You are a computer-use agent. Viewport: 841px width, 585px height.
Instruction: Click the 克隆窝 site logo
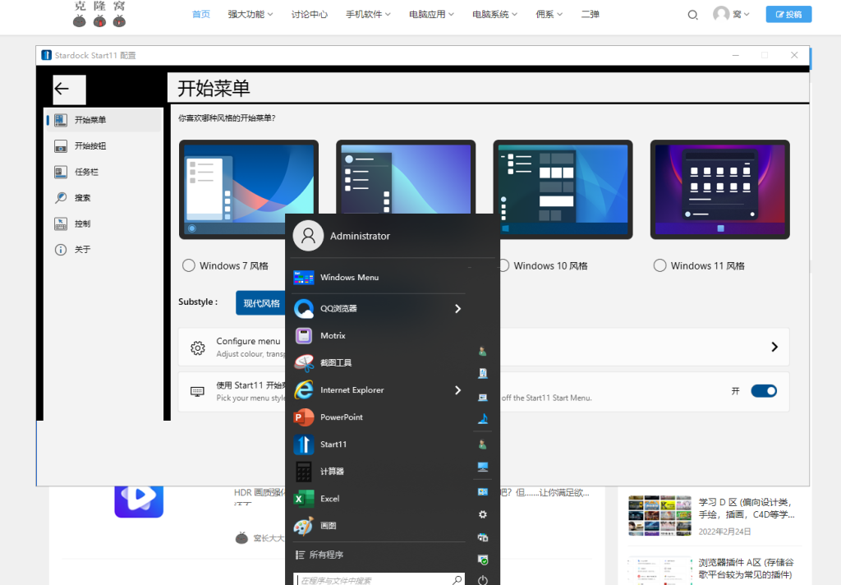[x=99, y=15]
